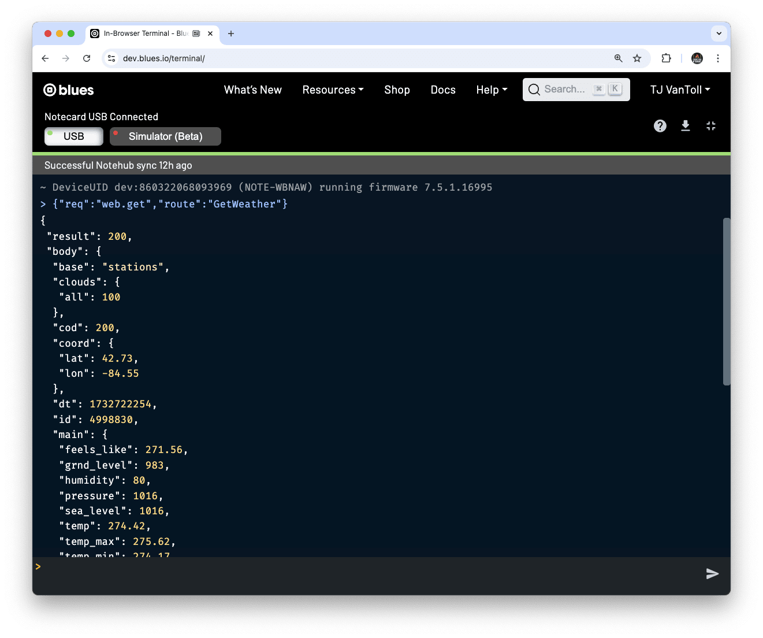763x638 pixels.
Task: Click the "id": 4998830 line
Action: coord(95,420)
